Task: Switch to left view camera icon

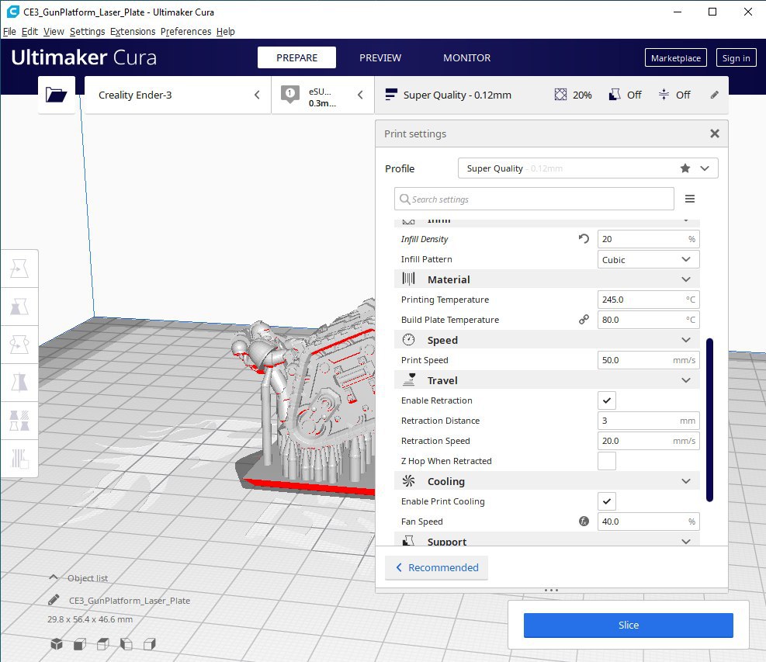Action: coord(127,644)
